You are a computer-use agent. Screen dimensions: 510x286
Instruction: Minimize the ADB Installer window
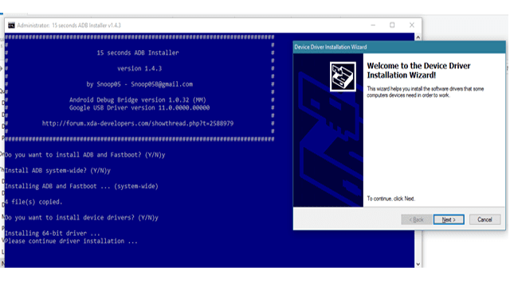coord(373,25)
